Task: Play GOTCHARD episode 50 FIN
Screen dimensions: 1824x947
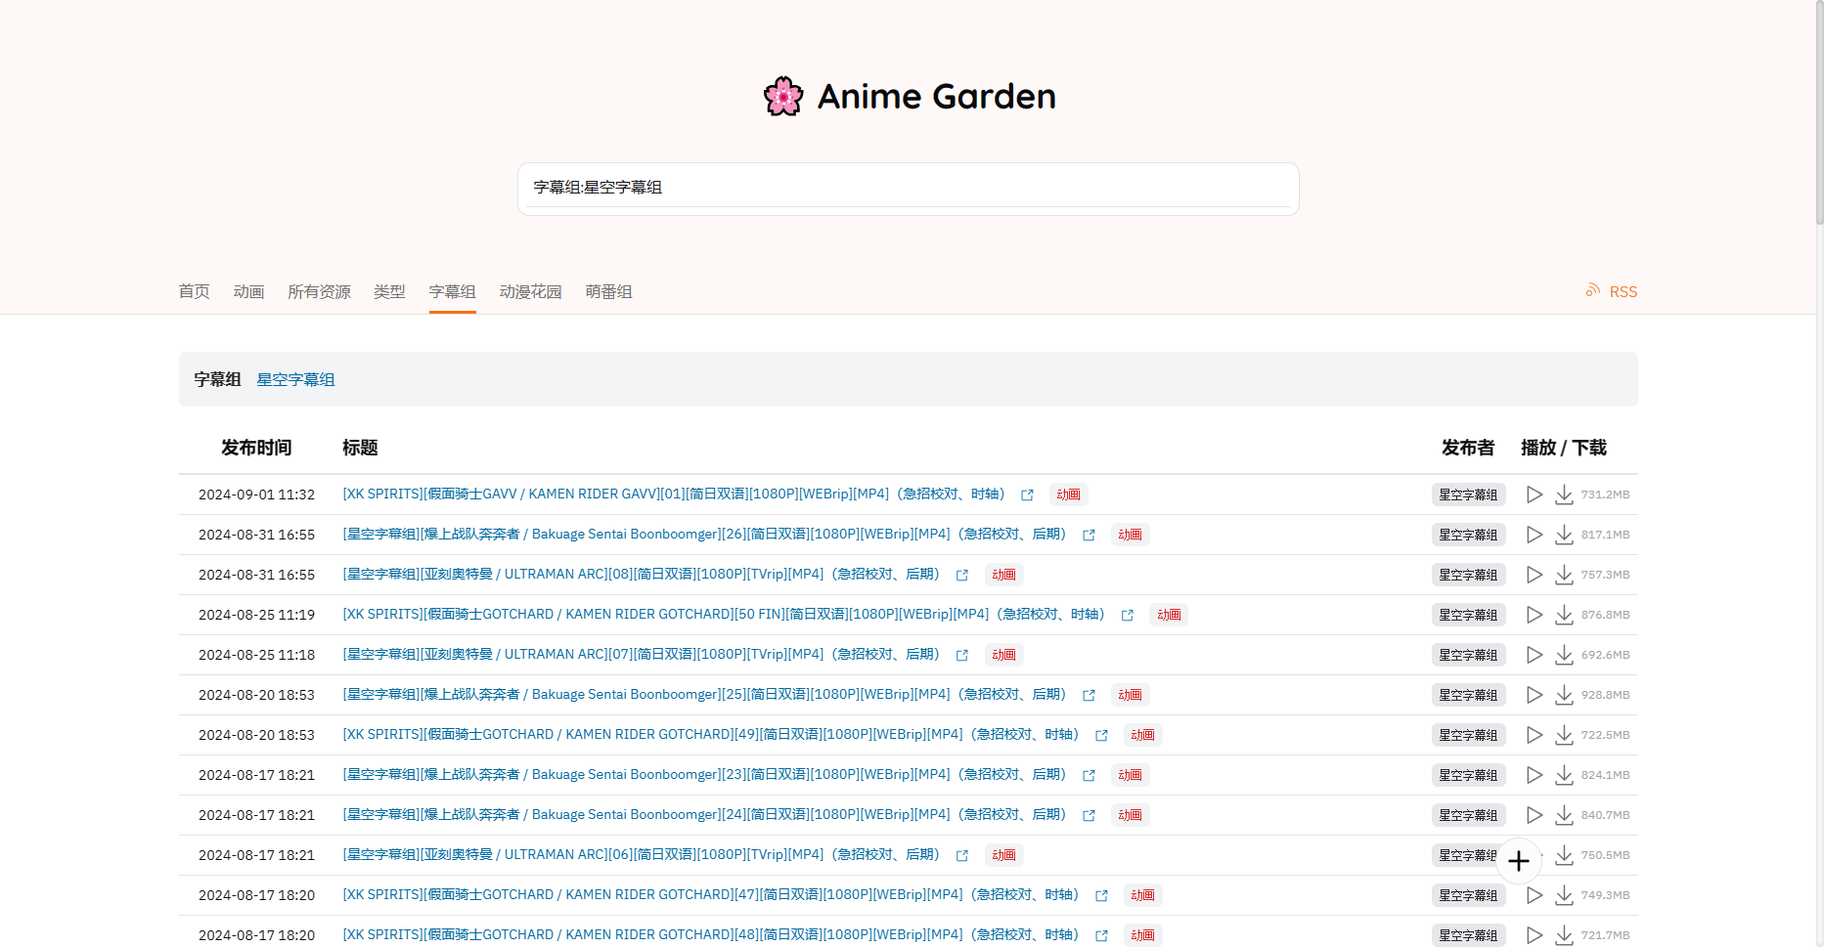Action: 1535,615
